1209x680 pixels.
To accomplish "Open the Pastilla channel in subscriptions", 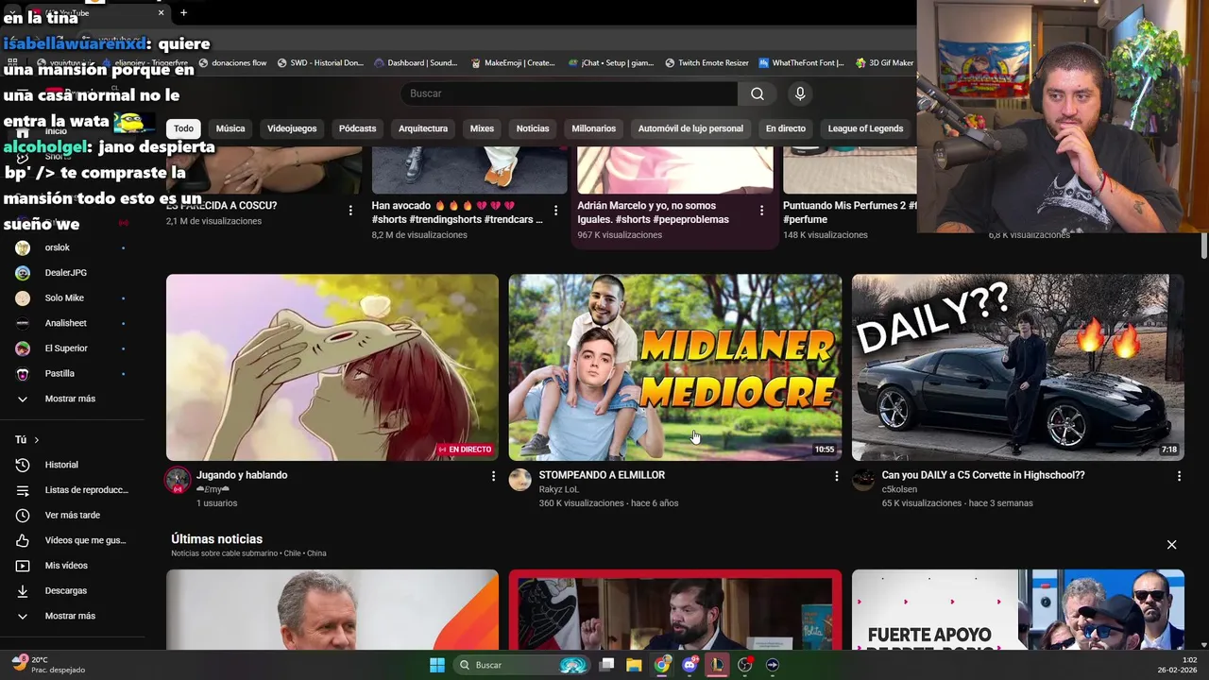I will pyautogui.click(x=60, y=373).
